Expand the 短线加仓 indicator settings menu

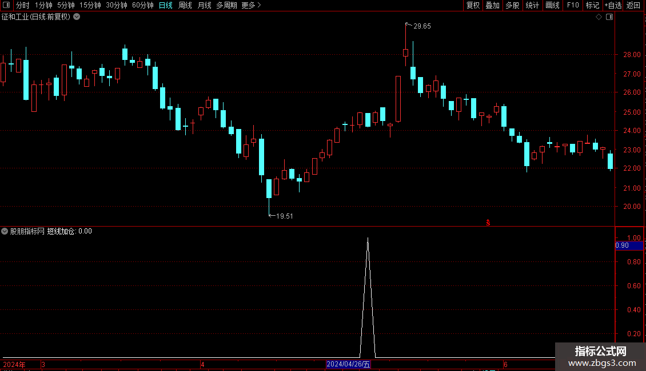click(x=5, y=231)
